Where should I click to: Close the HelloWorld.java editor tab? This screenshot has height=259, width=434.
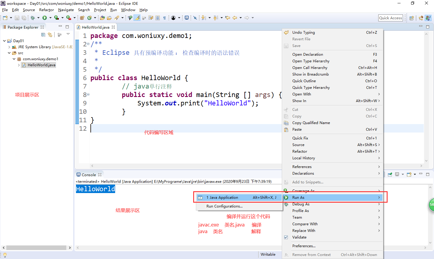click(x=113, y=27)
